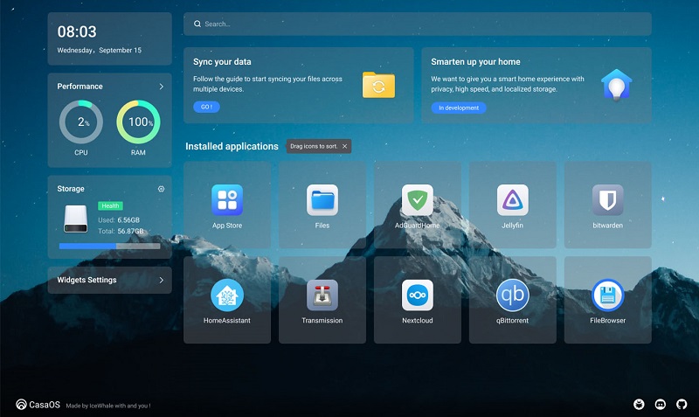Open the Transmission app
The width and height of the screenshot is (699, 417).
coord(322,295)
